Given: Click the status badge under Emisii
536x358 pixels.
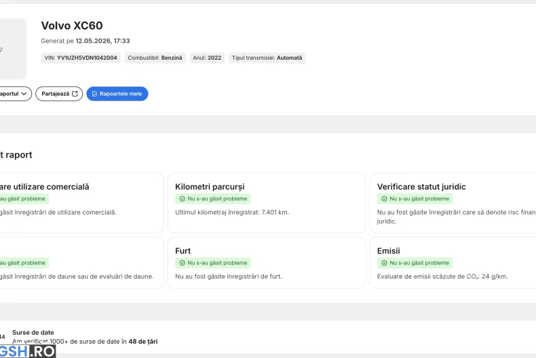Looking at the screenshot, I should point(415,263).
